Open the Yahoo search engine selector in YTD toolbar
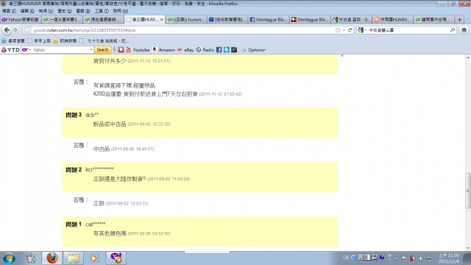The height and width of the screenshot is (265, 471). (26, 50)
